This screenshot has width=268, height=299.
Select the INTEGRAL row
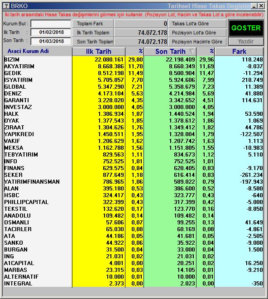tap(134, 283)
